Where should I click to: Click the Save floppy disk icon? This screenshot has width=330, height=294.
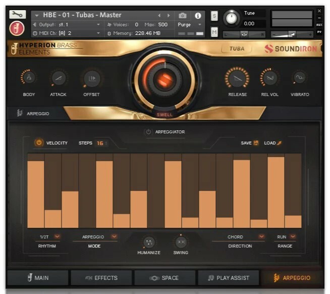[x=256, y=142]
